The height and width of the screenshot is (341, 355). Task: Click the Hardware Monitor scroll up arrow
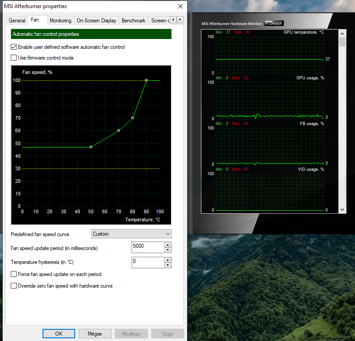[x=342, y=34]
